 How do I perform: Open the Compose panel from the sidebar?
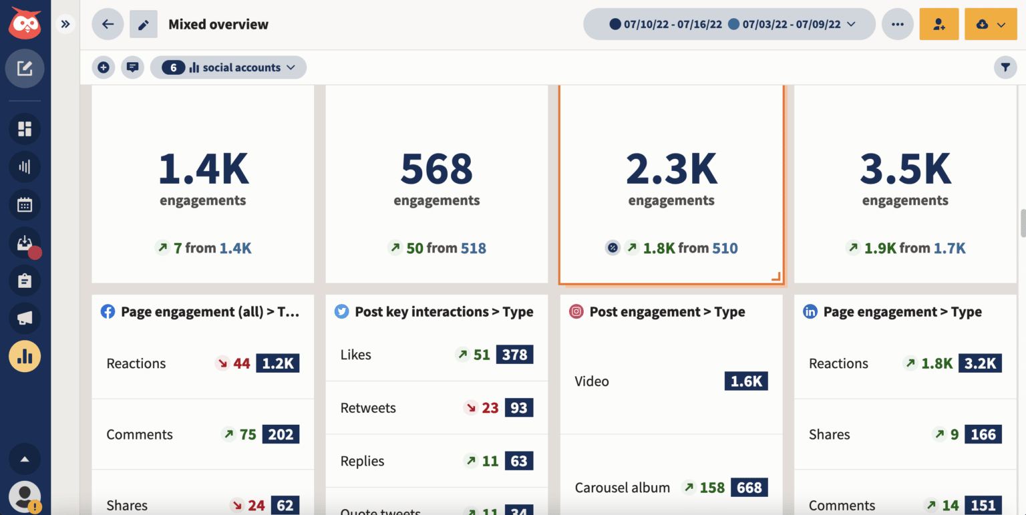25,68
